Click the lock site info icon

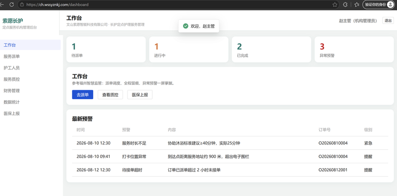pos(22,4)
